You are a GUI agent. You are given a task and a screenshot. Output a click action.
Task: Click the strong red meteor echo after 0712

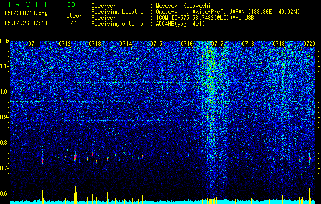tap(76, 157)
